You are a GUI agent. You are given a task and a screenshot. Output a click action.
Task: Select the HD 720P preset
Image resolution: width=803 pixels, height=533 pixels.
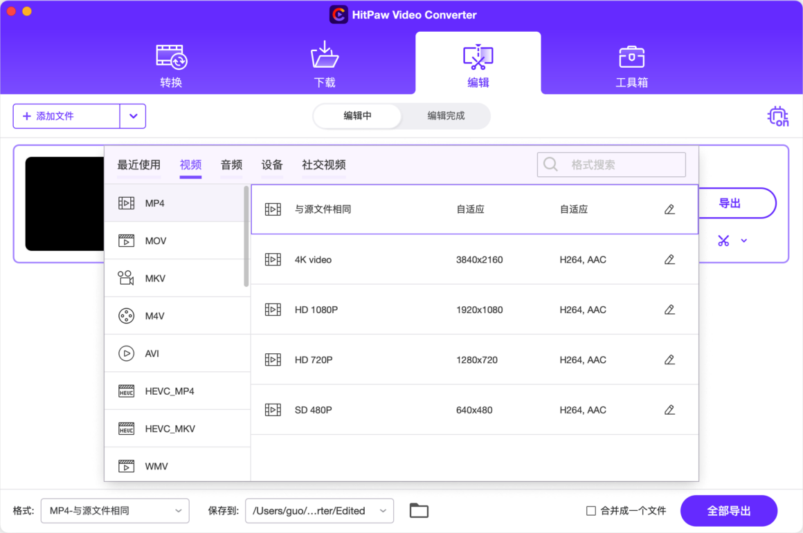coord(475,359)
